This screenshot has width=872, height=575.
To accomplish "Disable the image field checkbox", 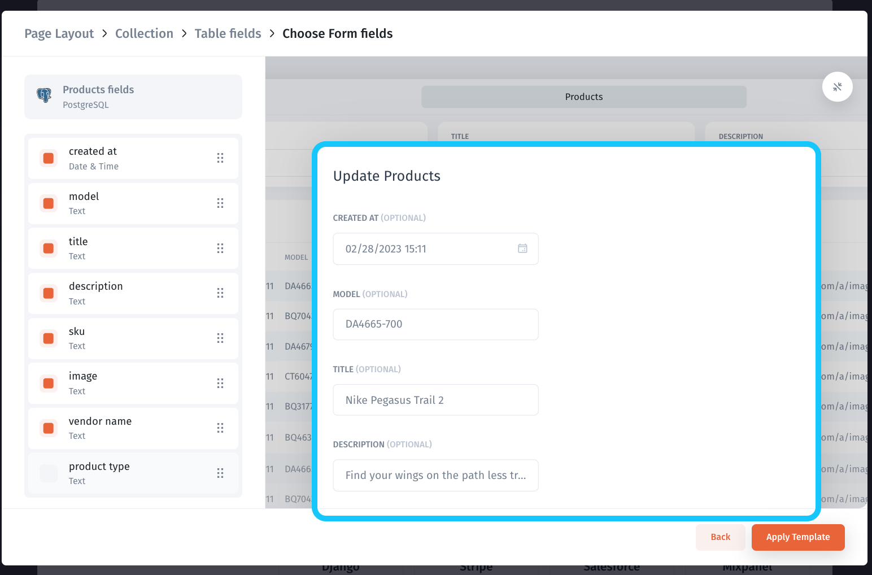I will click(x=49, y=384).
